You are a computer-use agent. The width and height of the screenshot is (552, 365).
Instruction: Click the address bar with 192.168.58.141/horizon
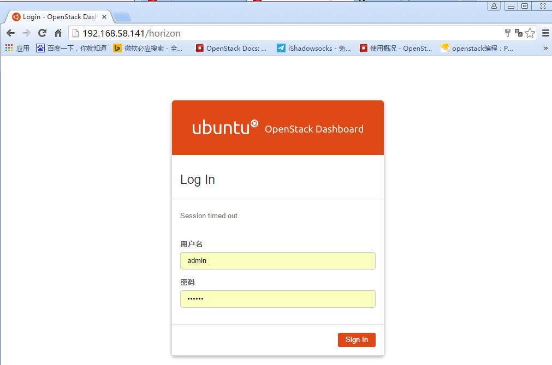pos(289,33)
